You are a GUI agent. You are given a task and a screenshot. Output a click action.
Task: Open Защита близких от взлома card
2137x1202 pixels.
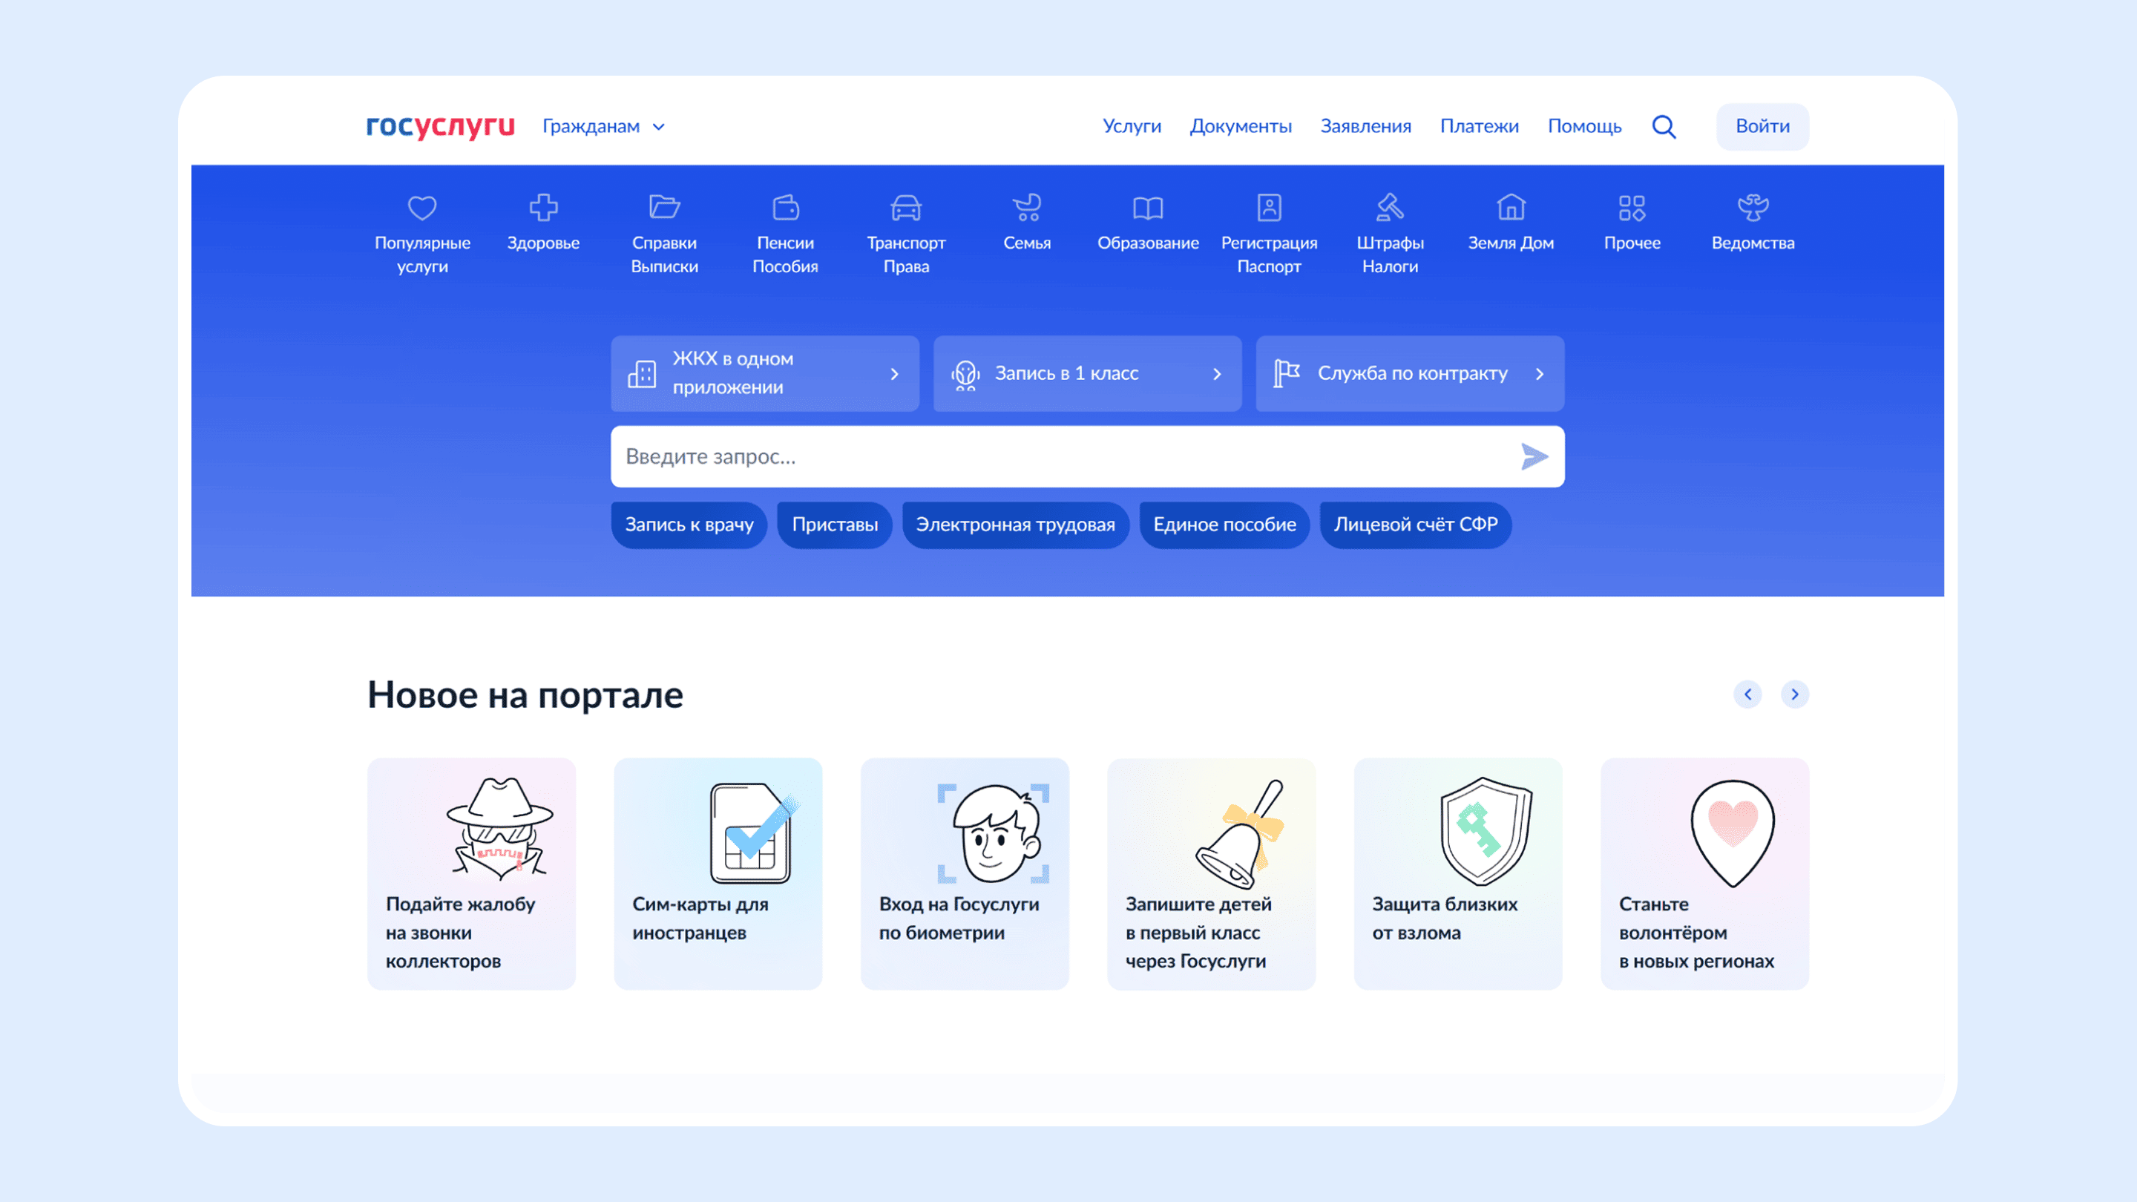[x=1457, y=873]
